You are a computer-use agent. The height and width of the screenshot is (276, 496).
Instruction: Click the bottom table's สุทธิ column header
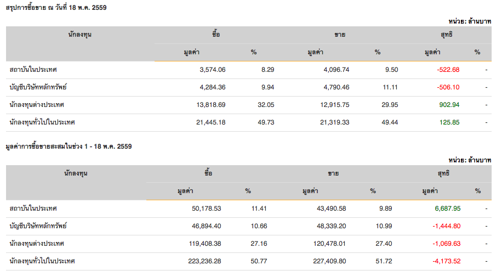point(446,174)
